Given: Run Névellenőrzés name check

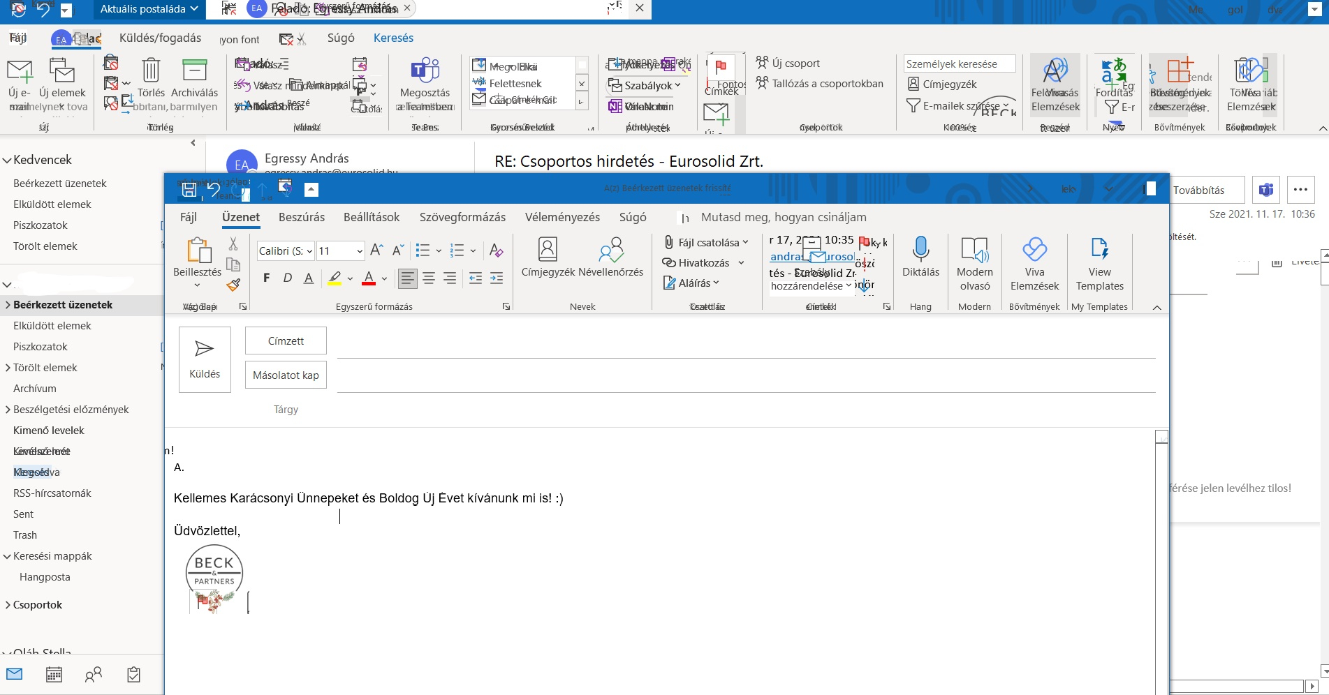Looking at the screenshot, I should pyautogui.click(x=612, y=262).
